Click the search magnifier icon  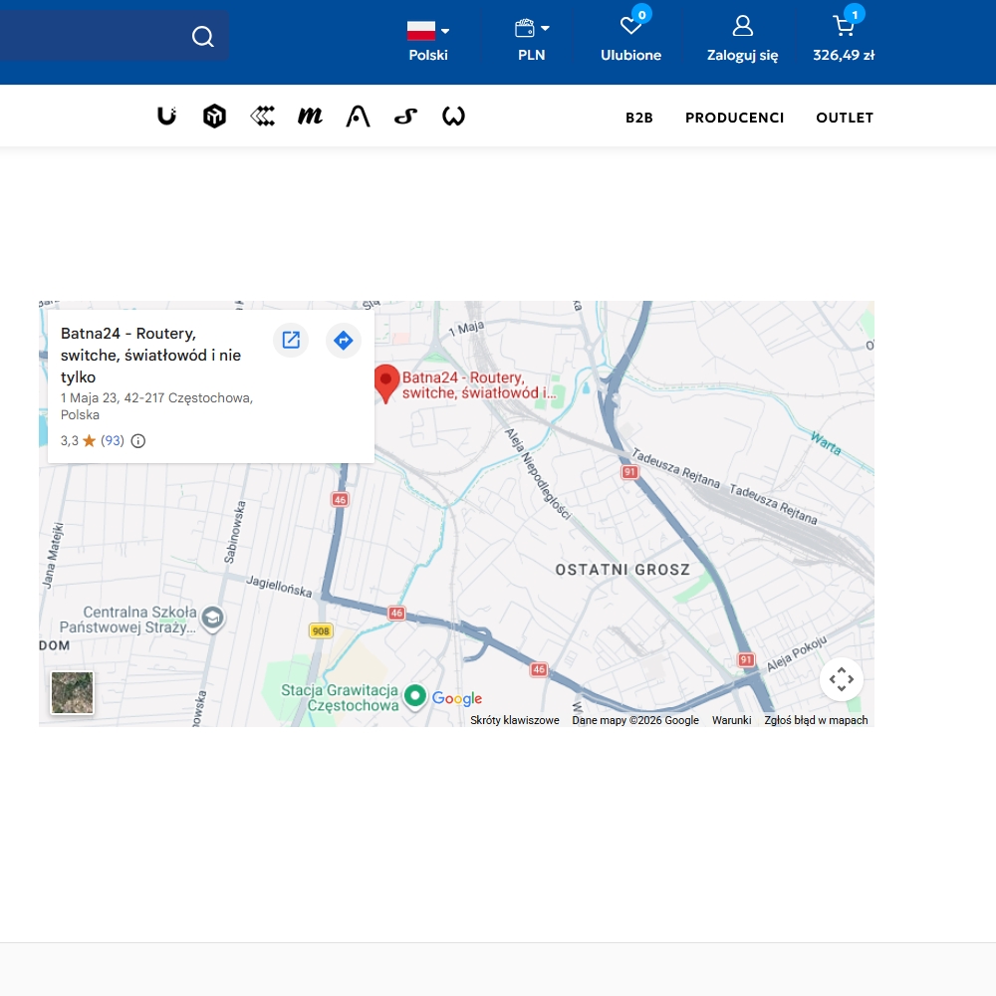(x=202, y=36)
